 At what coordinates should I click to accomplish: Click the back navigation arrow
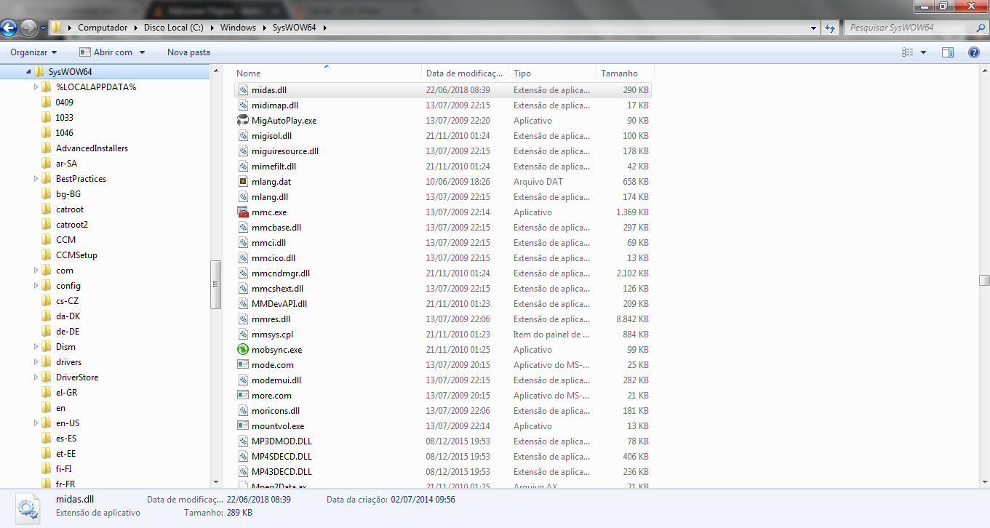(8, 27)
